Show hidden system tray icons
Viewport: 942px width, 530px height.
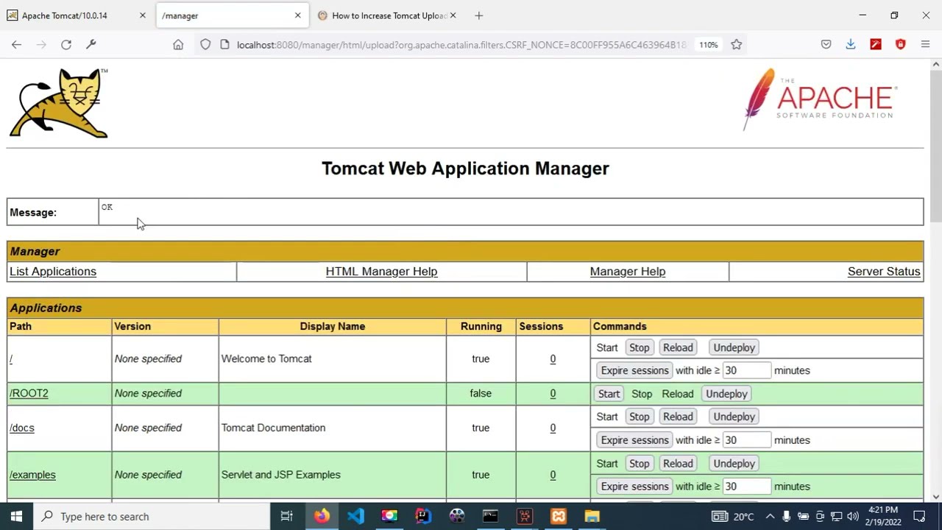coord(770,517)
